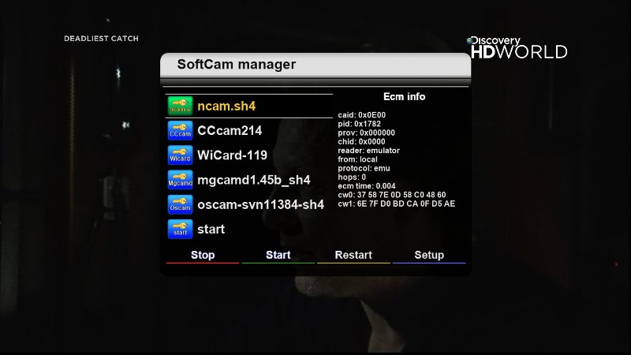The height and width of the screenshot is (355, 631).
Task: Click the Mgcamd key icon
Action: pos(180,180)
